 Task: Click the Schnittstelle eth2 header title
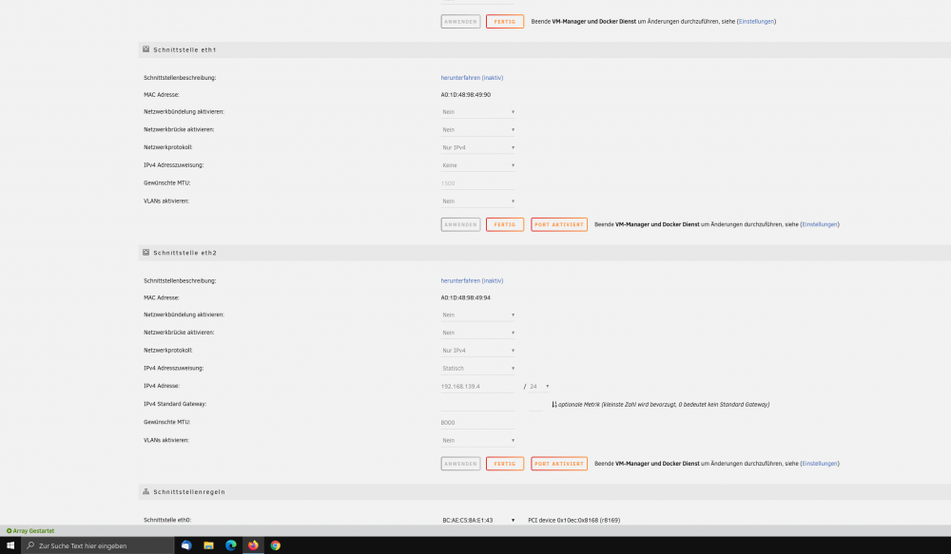[184, 253]
